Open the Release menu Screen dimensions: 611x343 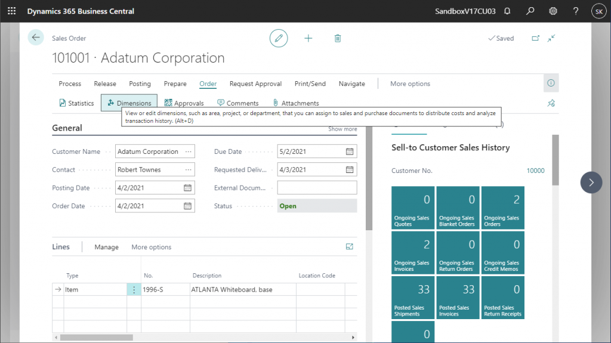[x=105, y=84]
